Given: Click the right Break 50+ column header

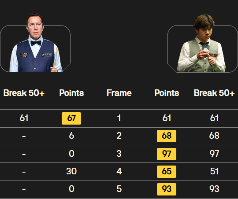Looking at the screenshot, I should pos(214,93).
